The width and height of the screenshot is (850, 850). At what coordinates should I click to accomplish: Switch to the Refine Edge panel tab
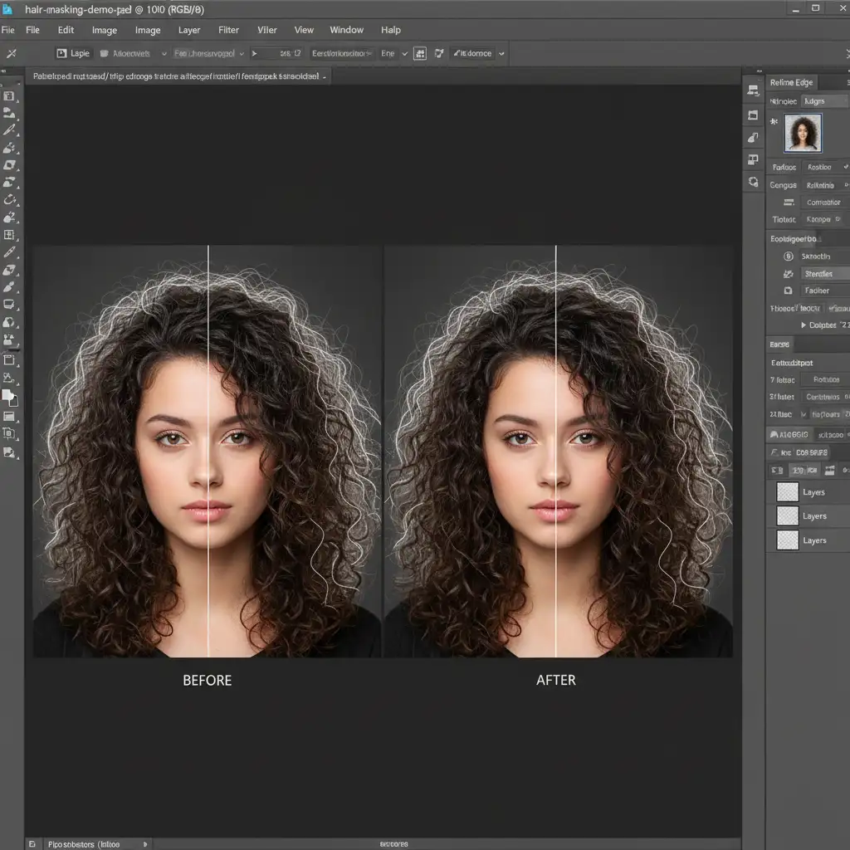(791, 82)
